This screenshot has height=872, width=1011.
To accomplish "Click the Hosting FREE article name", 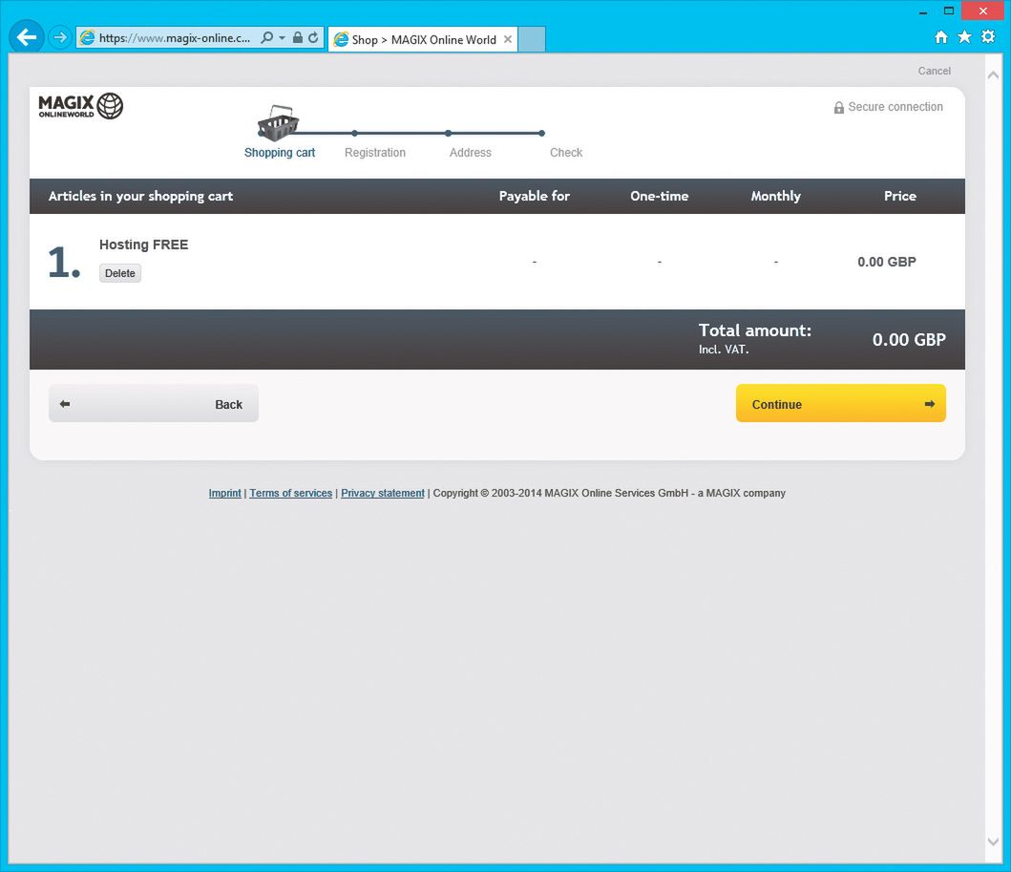I will (x=144, y=245).
